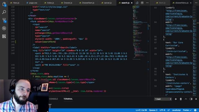
Task: Close the drawerMenu.js tab
Action: 191,3
